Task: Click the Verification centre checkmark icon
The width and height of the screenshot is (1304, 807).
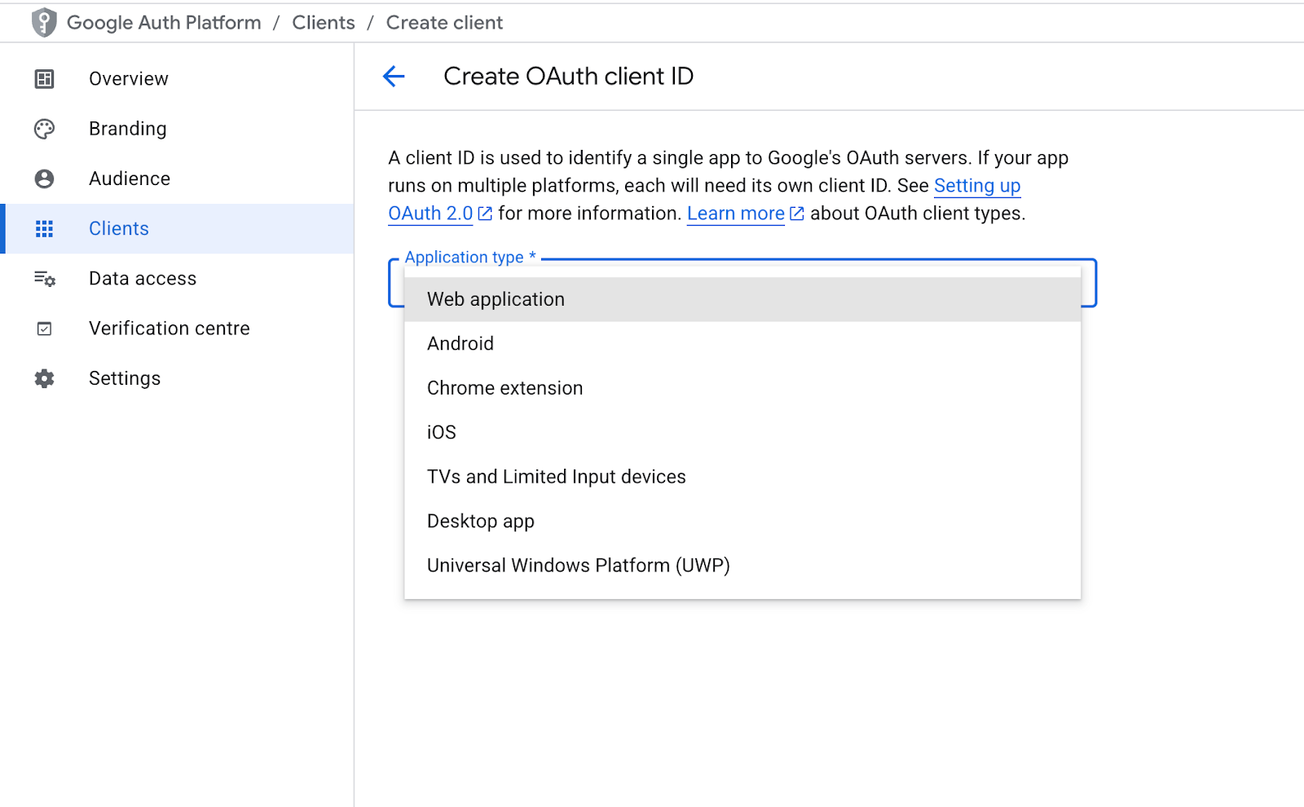Action: point(44,328)
